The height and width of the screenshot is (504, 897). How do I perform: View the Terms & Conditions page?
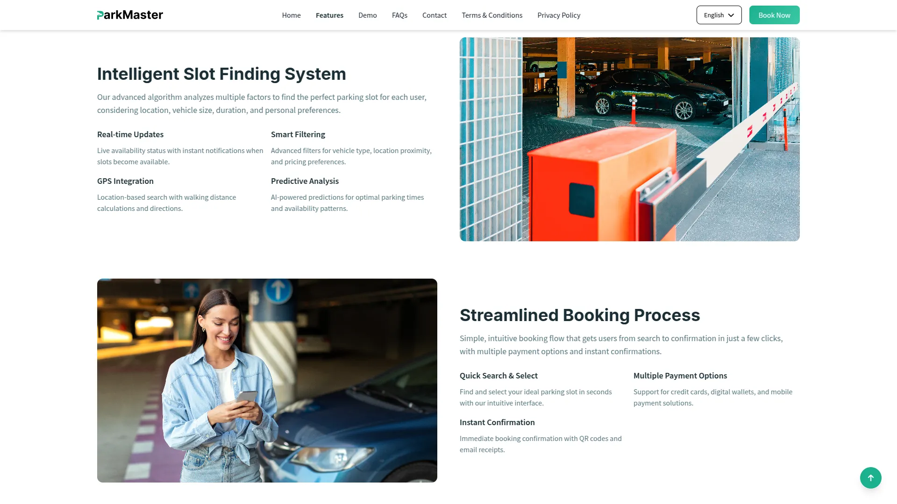point(491,15)
